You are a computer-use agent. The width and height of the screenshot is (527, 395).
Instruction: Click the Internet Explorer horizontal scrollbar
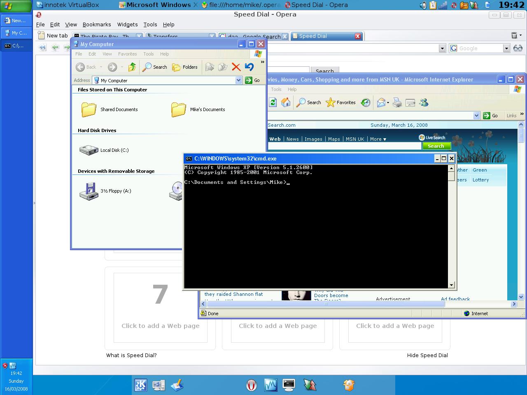[x=358, y=304]
